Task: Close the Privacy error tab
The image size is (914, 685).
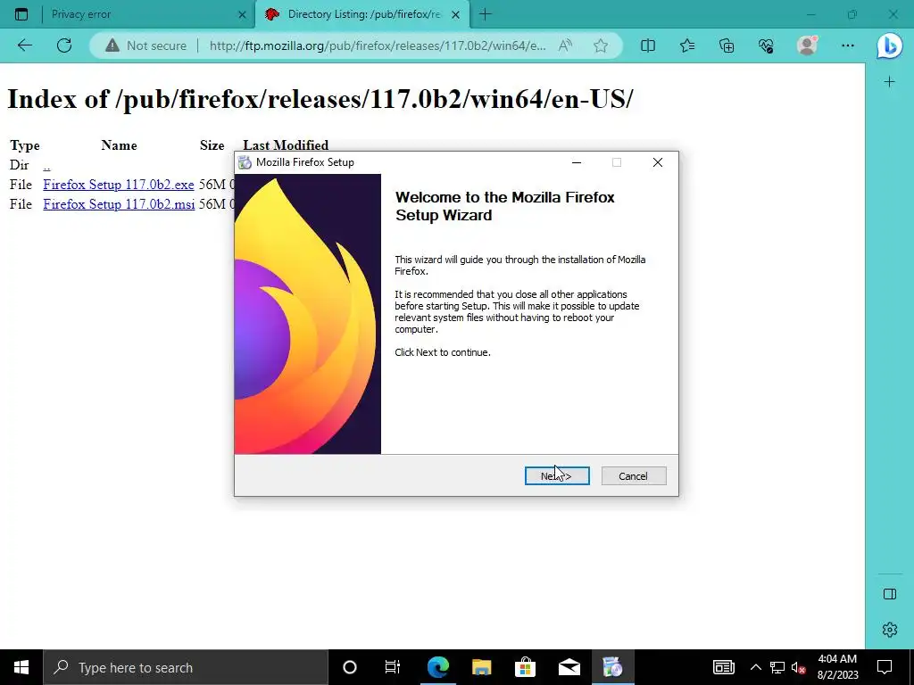Action: pos(243,15)
